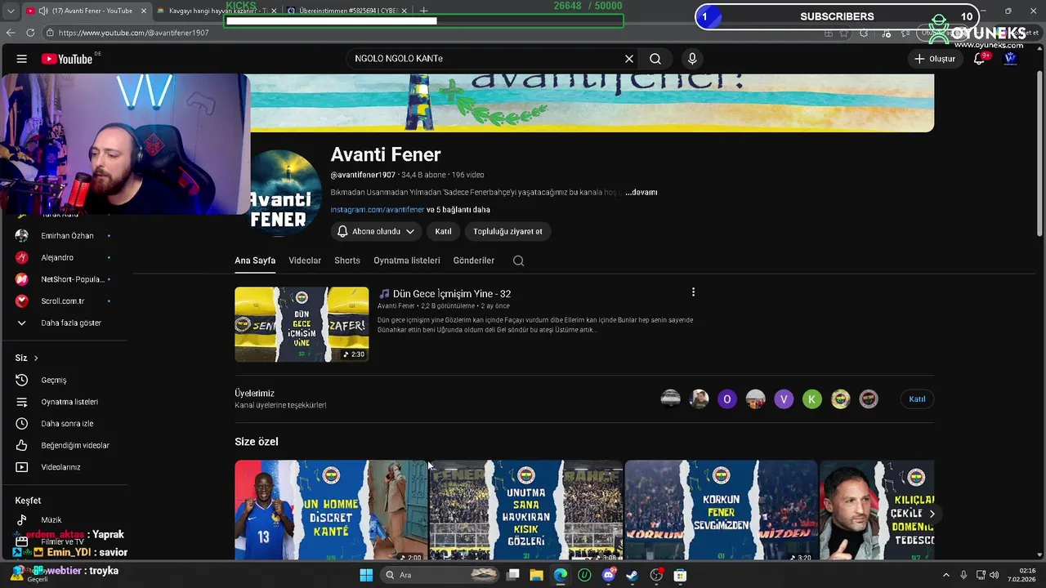This screenshot has width=1046, height=588.
Task: Show hidden system tray icons chevron
Action: click(946, 575)
